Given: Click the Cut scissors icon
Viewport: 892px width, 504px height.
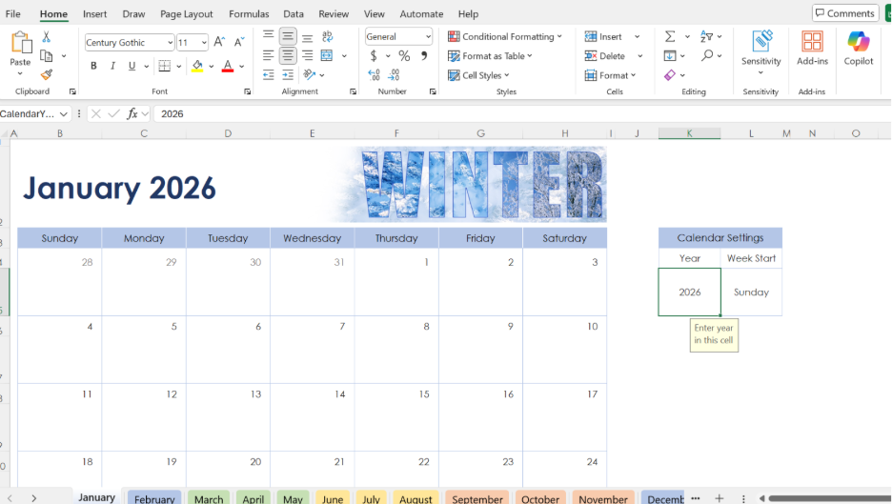Looking at the screenshot, I should tap(46, 37).
